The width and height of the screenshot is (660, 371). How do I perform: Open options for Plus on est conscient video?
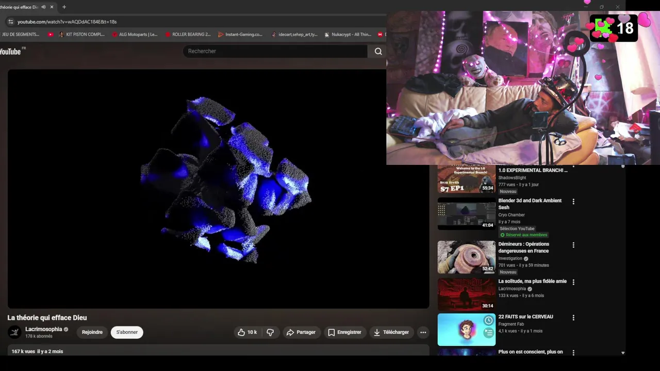[x=573, y=353]
